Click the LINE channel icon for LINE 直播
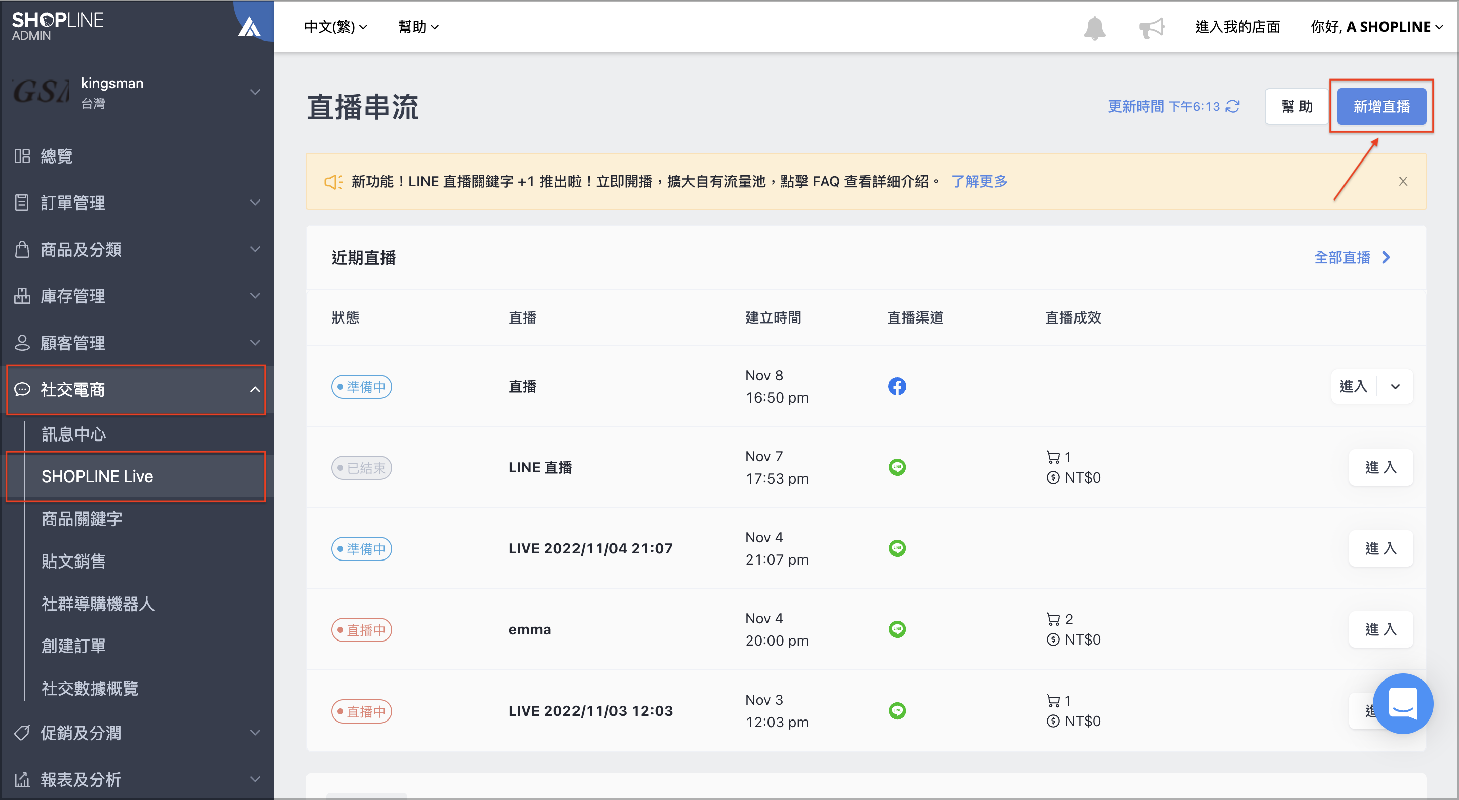1459x800 pixels. click(x=897, y=467)
